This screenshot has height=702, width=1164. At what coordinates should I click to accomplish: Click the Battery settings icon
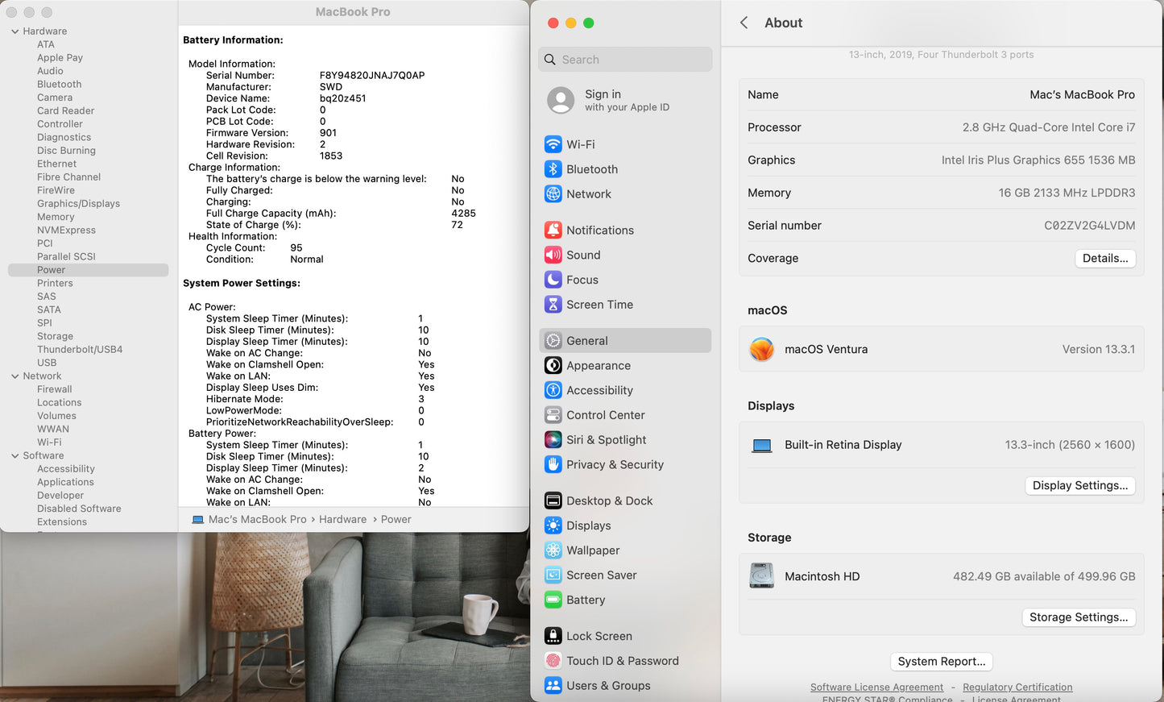(553, 600)
